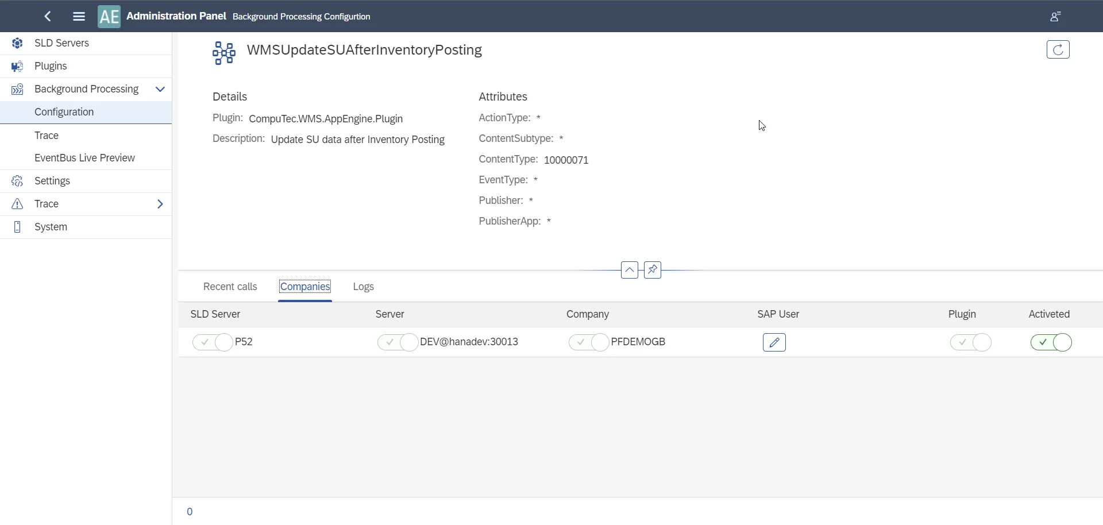This screenshot has height=525, width=1103.
Task: Click the AE application logo
Action: pos(109,17)
